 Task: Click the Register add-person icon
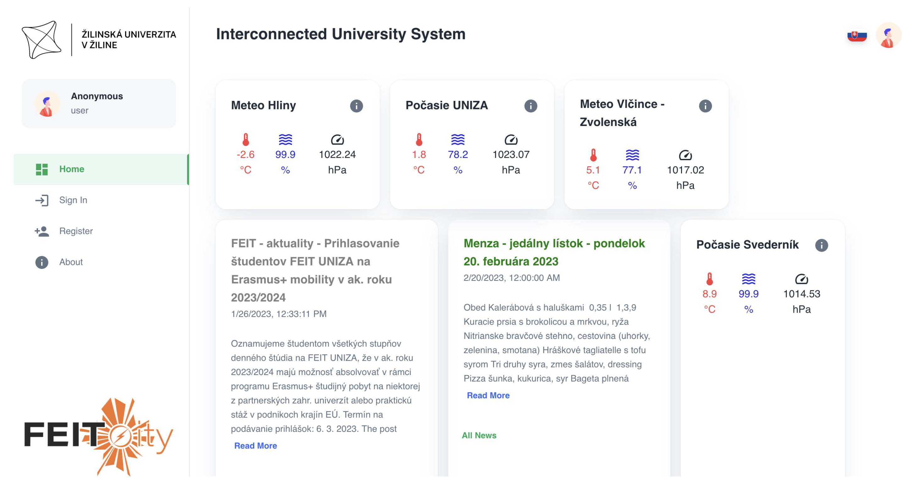coord(42,231)
